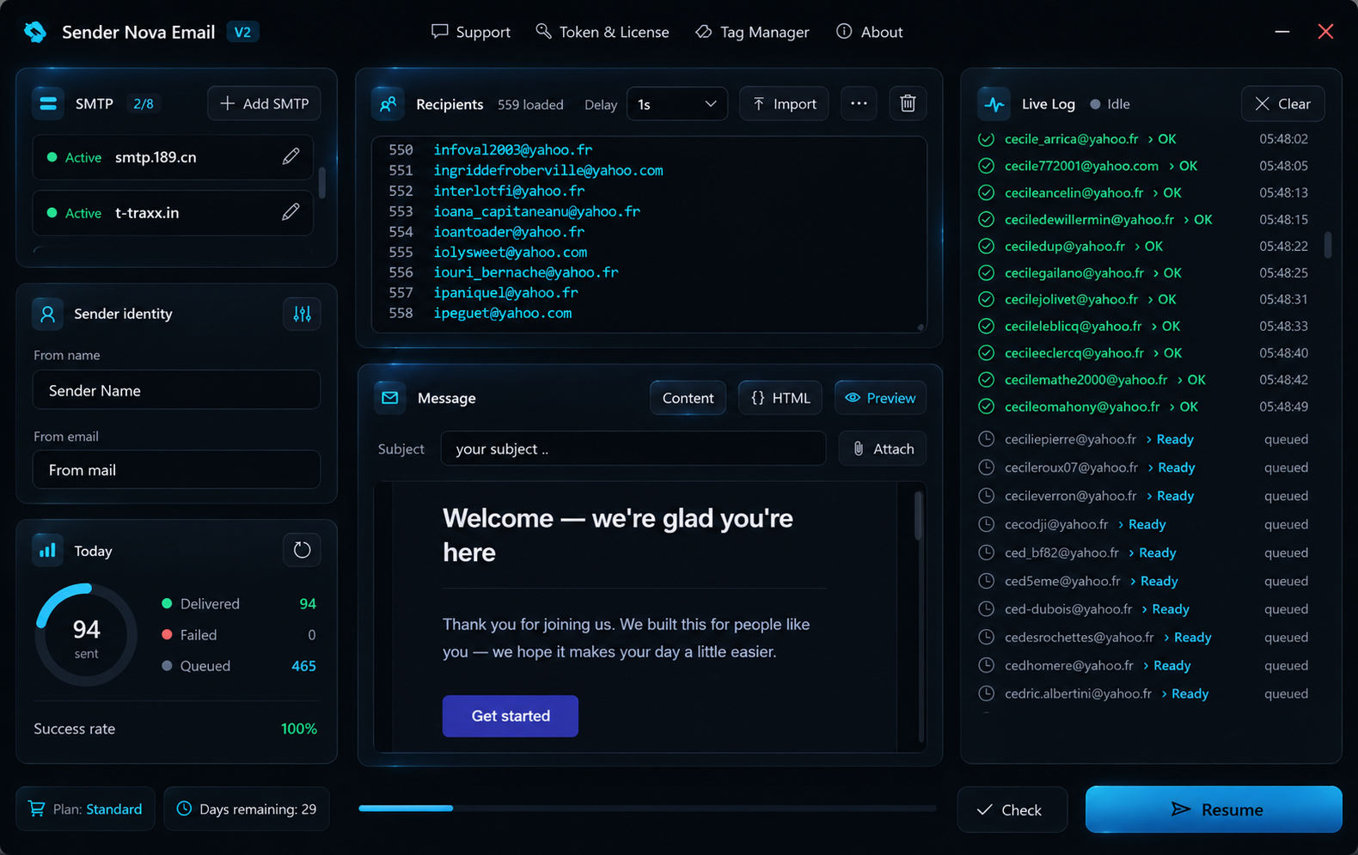1358x855 pixels.
Task: Refresh today's statistics
Action: 302,550
